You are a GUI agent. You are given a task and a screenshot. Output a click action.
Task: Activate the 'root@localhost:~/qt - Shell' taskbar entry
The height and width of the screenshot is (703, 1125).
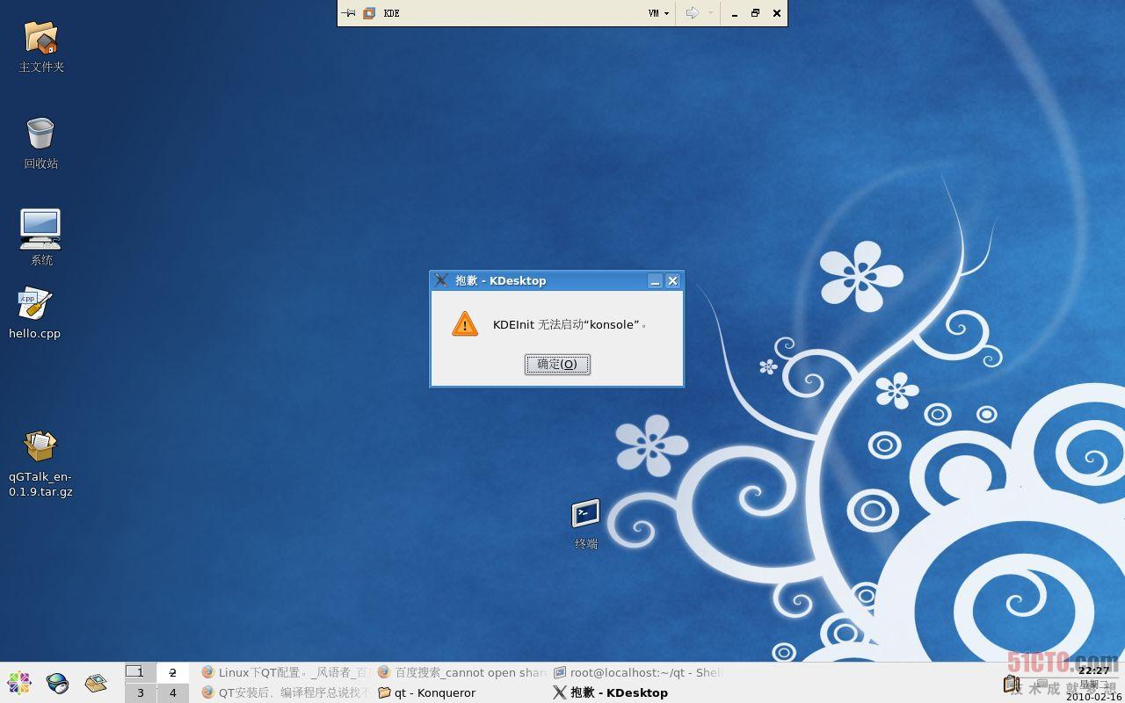click(637, 672)
